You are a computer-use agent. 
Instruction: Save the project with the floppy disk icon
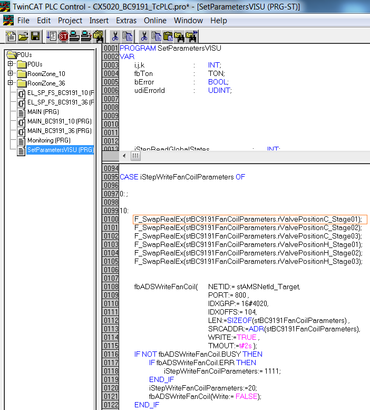pos(35,36)
